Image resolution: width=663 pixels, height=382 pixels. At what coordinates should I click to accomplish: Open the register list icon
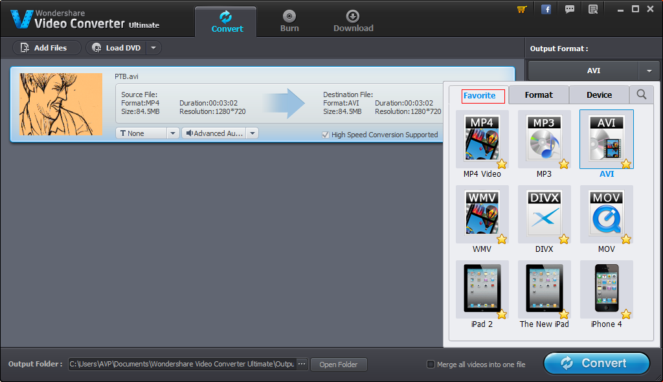(x=593, y=9)
